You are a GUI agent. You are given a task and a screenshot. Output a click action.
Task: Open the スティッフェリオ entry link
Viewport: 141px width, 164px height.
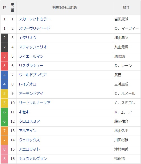(33, 47)
